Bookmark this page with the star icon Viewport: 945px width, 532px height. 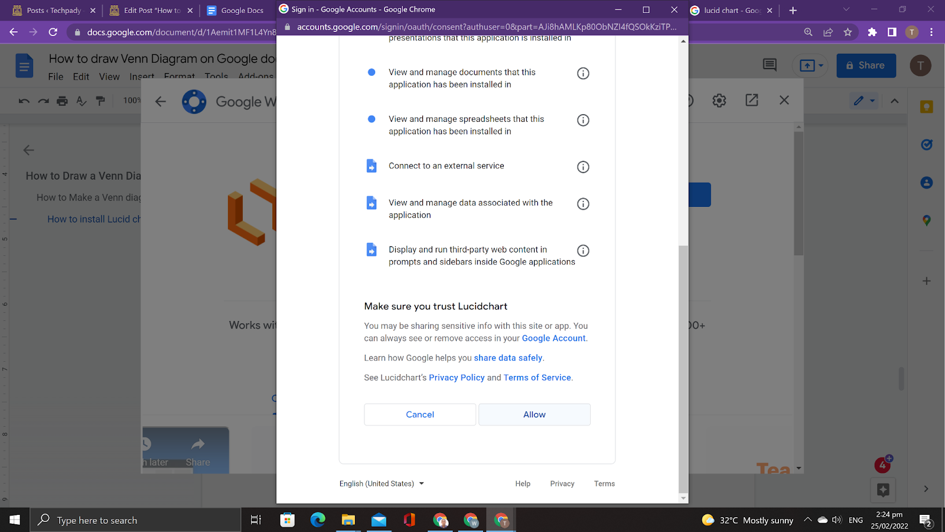pos(848,33)
